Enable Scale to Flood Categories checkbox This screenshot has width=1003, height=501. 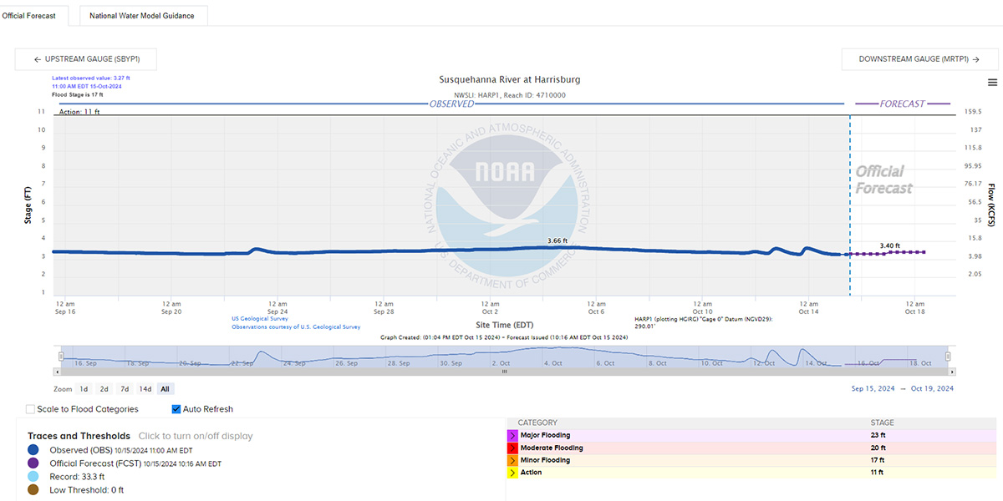(x=30, y=409)
